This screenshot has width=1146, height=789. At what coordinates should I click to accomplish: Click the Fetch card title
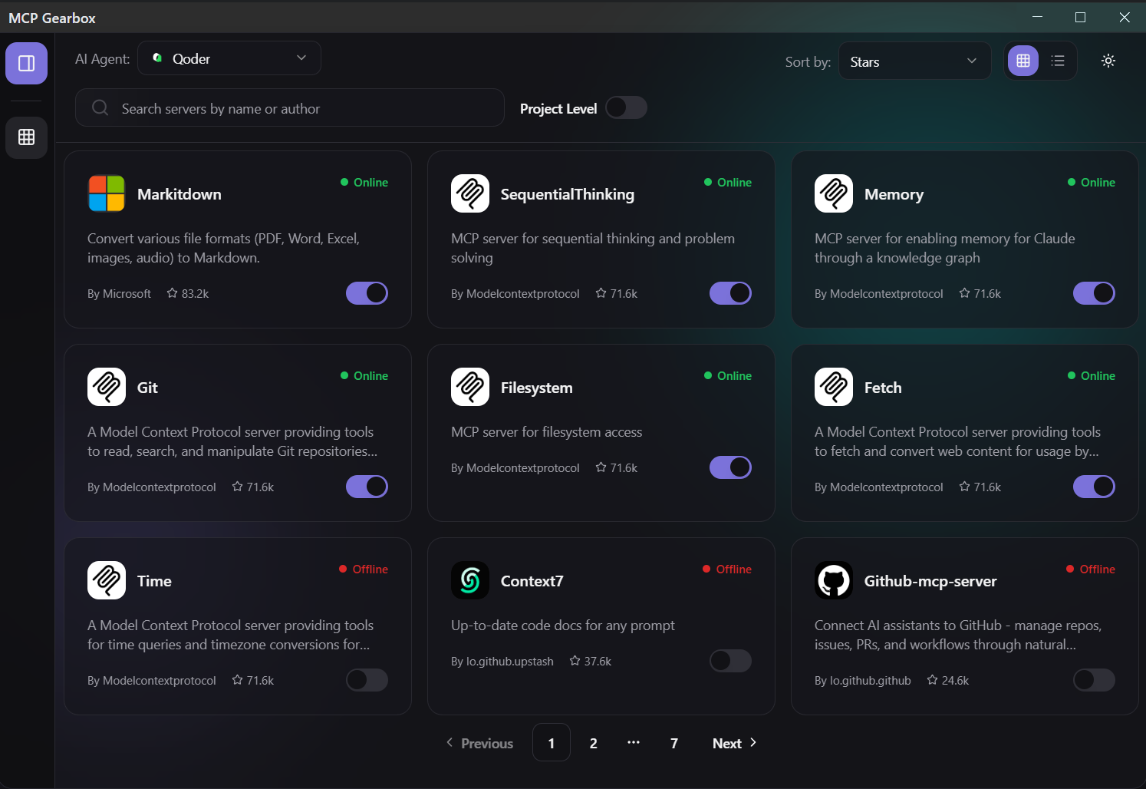(x=883, y=388)
